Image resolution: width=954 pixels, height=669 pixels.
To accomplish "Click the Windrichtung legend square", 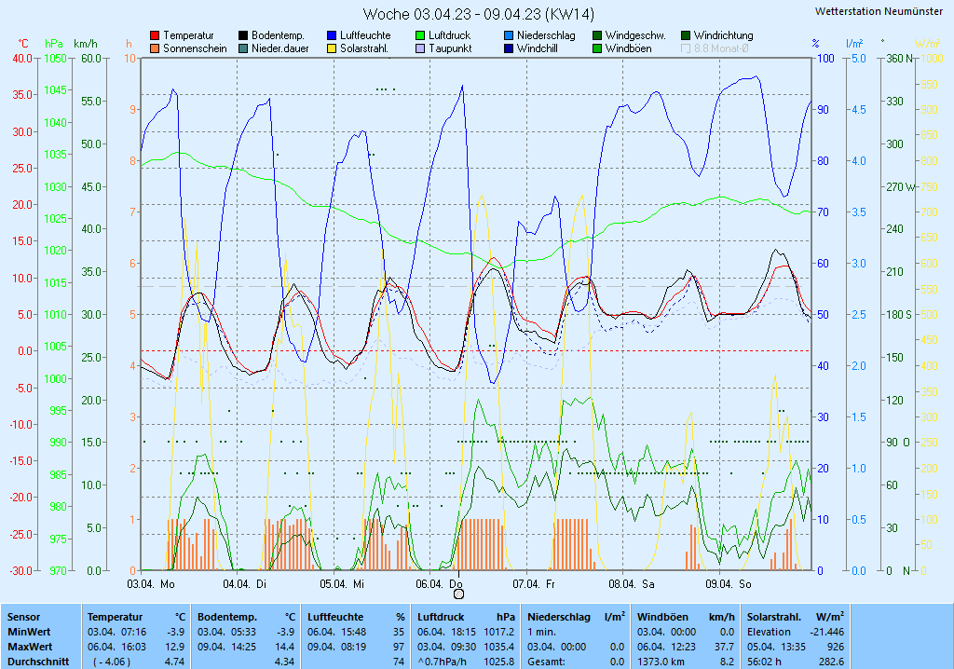I will point(686,35).
